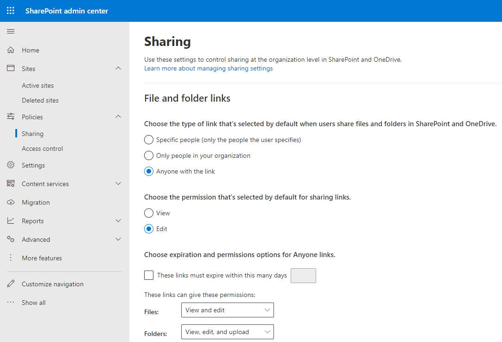Click the Home house icon

coord(11,50)
